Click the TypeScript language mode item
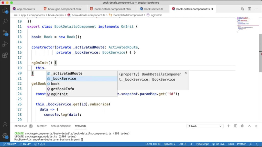 (x=202, y=144)
